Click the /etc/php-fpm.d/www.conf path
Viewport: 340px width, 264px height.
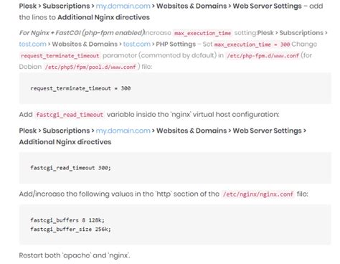pos(263,56)
